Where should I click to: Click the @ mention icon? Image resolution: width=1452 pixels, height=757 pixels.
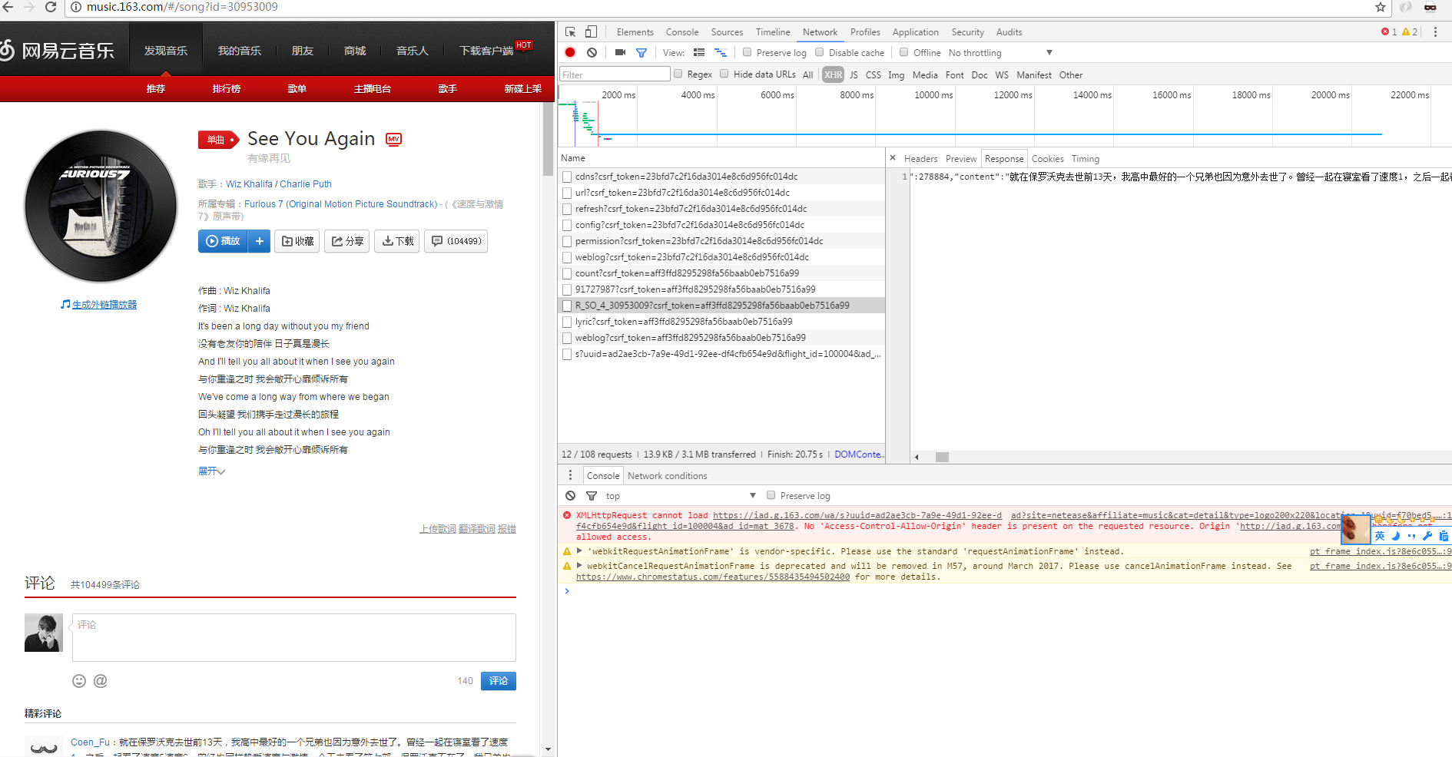101,680
